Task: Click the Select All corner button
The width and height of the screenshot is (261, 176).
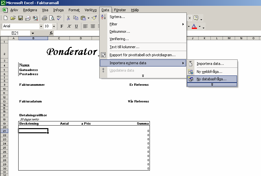Action: click(x=4, y=38)
